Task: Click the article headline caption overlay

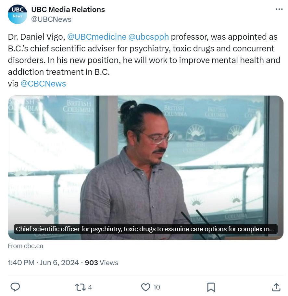Action: click(x=145, y=229)
